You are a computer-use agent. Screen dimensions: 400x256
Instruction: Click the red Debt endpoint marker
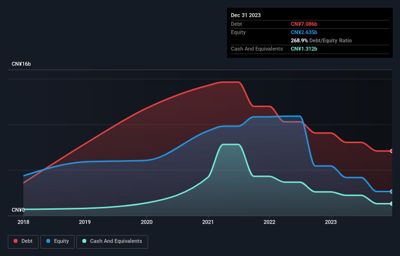tap(392, 151)
